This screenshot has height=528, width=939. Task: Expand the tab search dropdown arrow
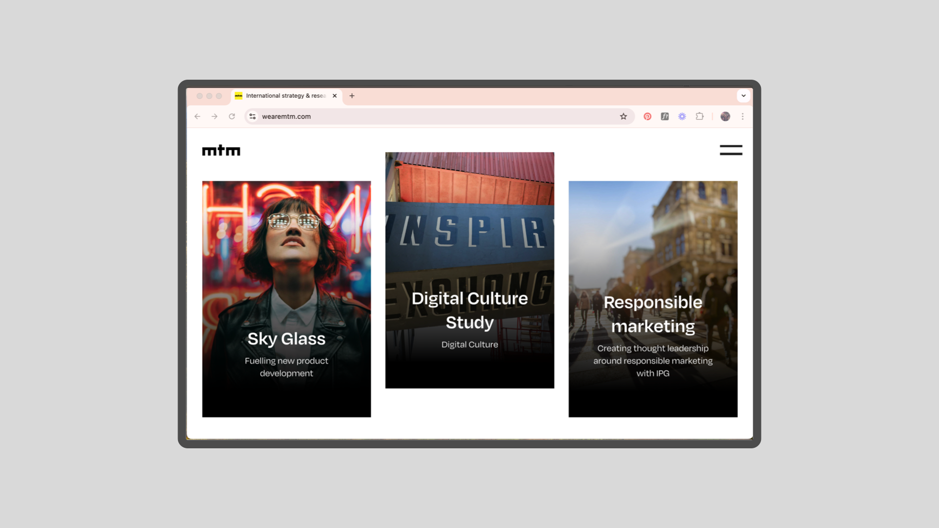743,96
